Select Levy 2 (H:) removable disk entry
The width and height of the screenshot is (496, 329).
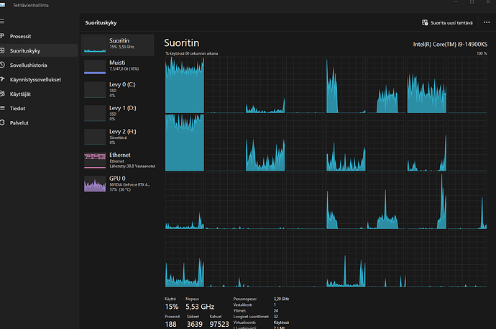tap(117, 136)
